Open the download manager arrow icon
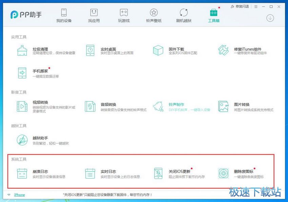288x202 pixels. tap(270, 18)
